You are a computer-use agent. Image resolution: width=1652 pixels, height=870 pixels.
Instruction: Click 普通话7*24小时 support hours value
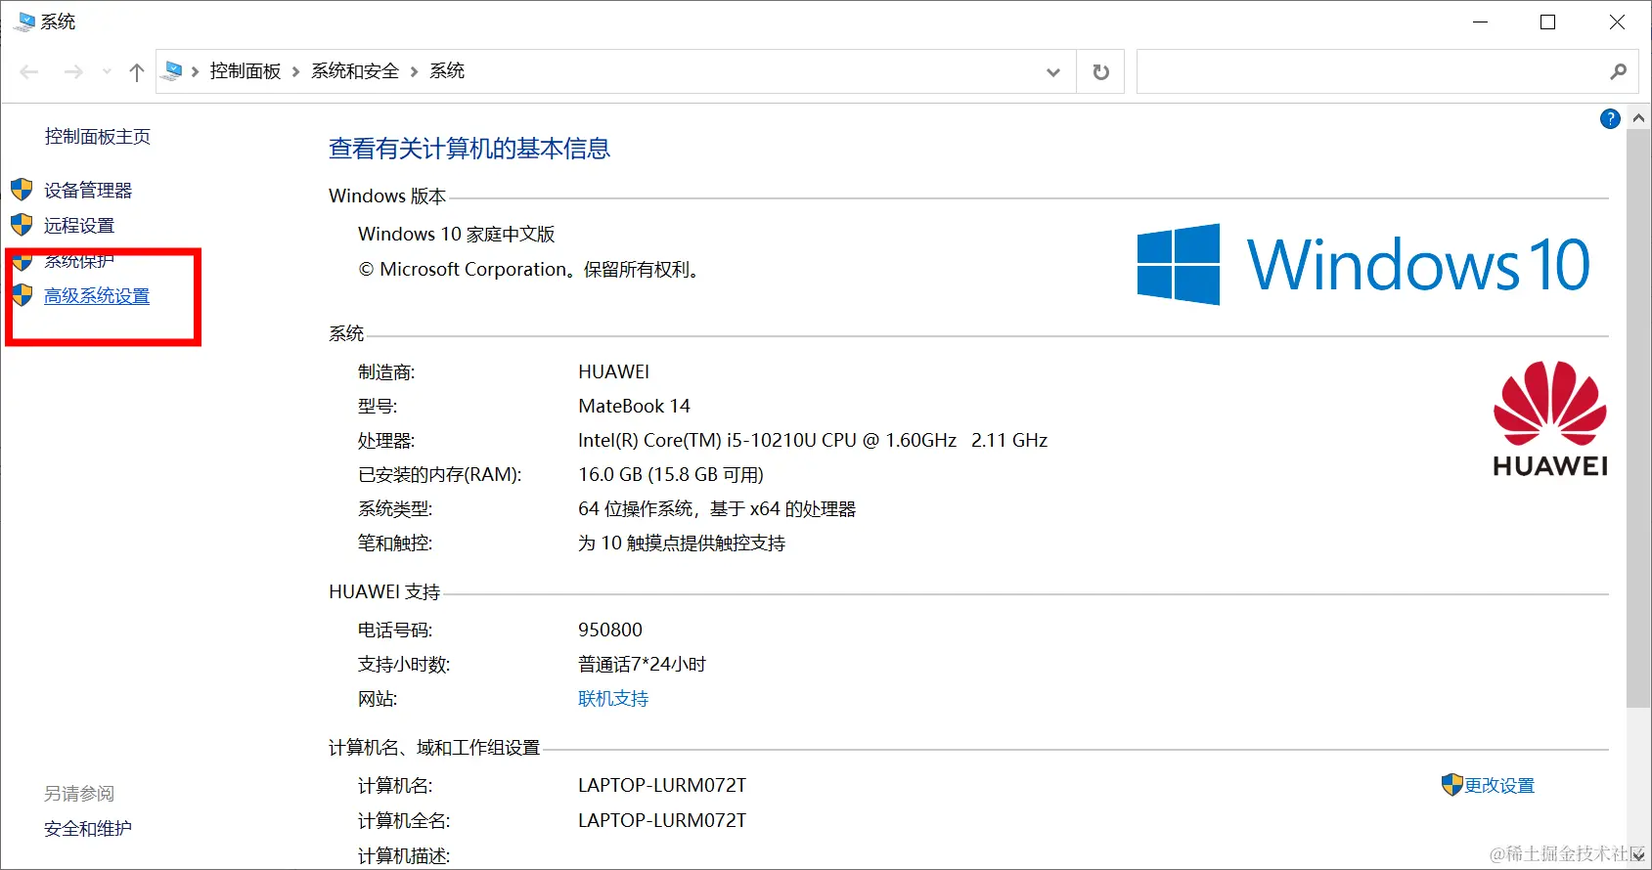pyautogui.click(x=642, y=664)
